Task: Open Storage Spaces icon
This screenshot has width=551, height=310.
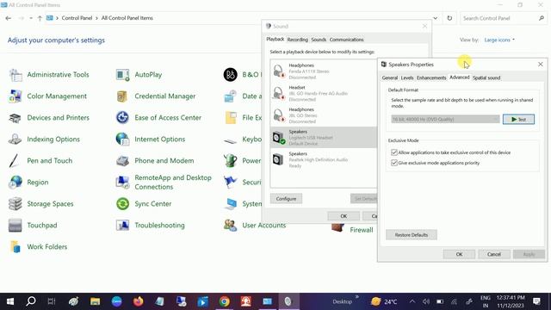Action: 15,204
